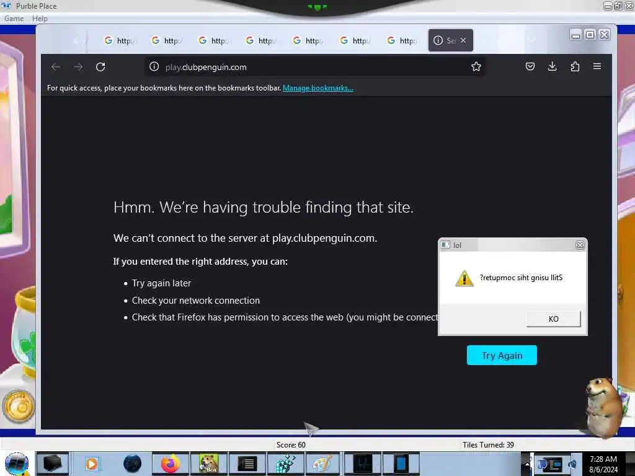Viewport: 635px width, 476px height.
Task: Launch the media player taskbar icon
Action: point(92,464)
